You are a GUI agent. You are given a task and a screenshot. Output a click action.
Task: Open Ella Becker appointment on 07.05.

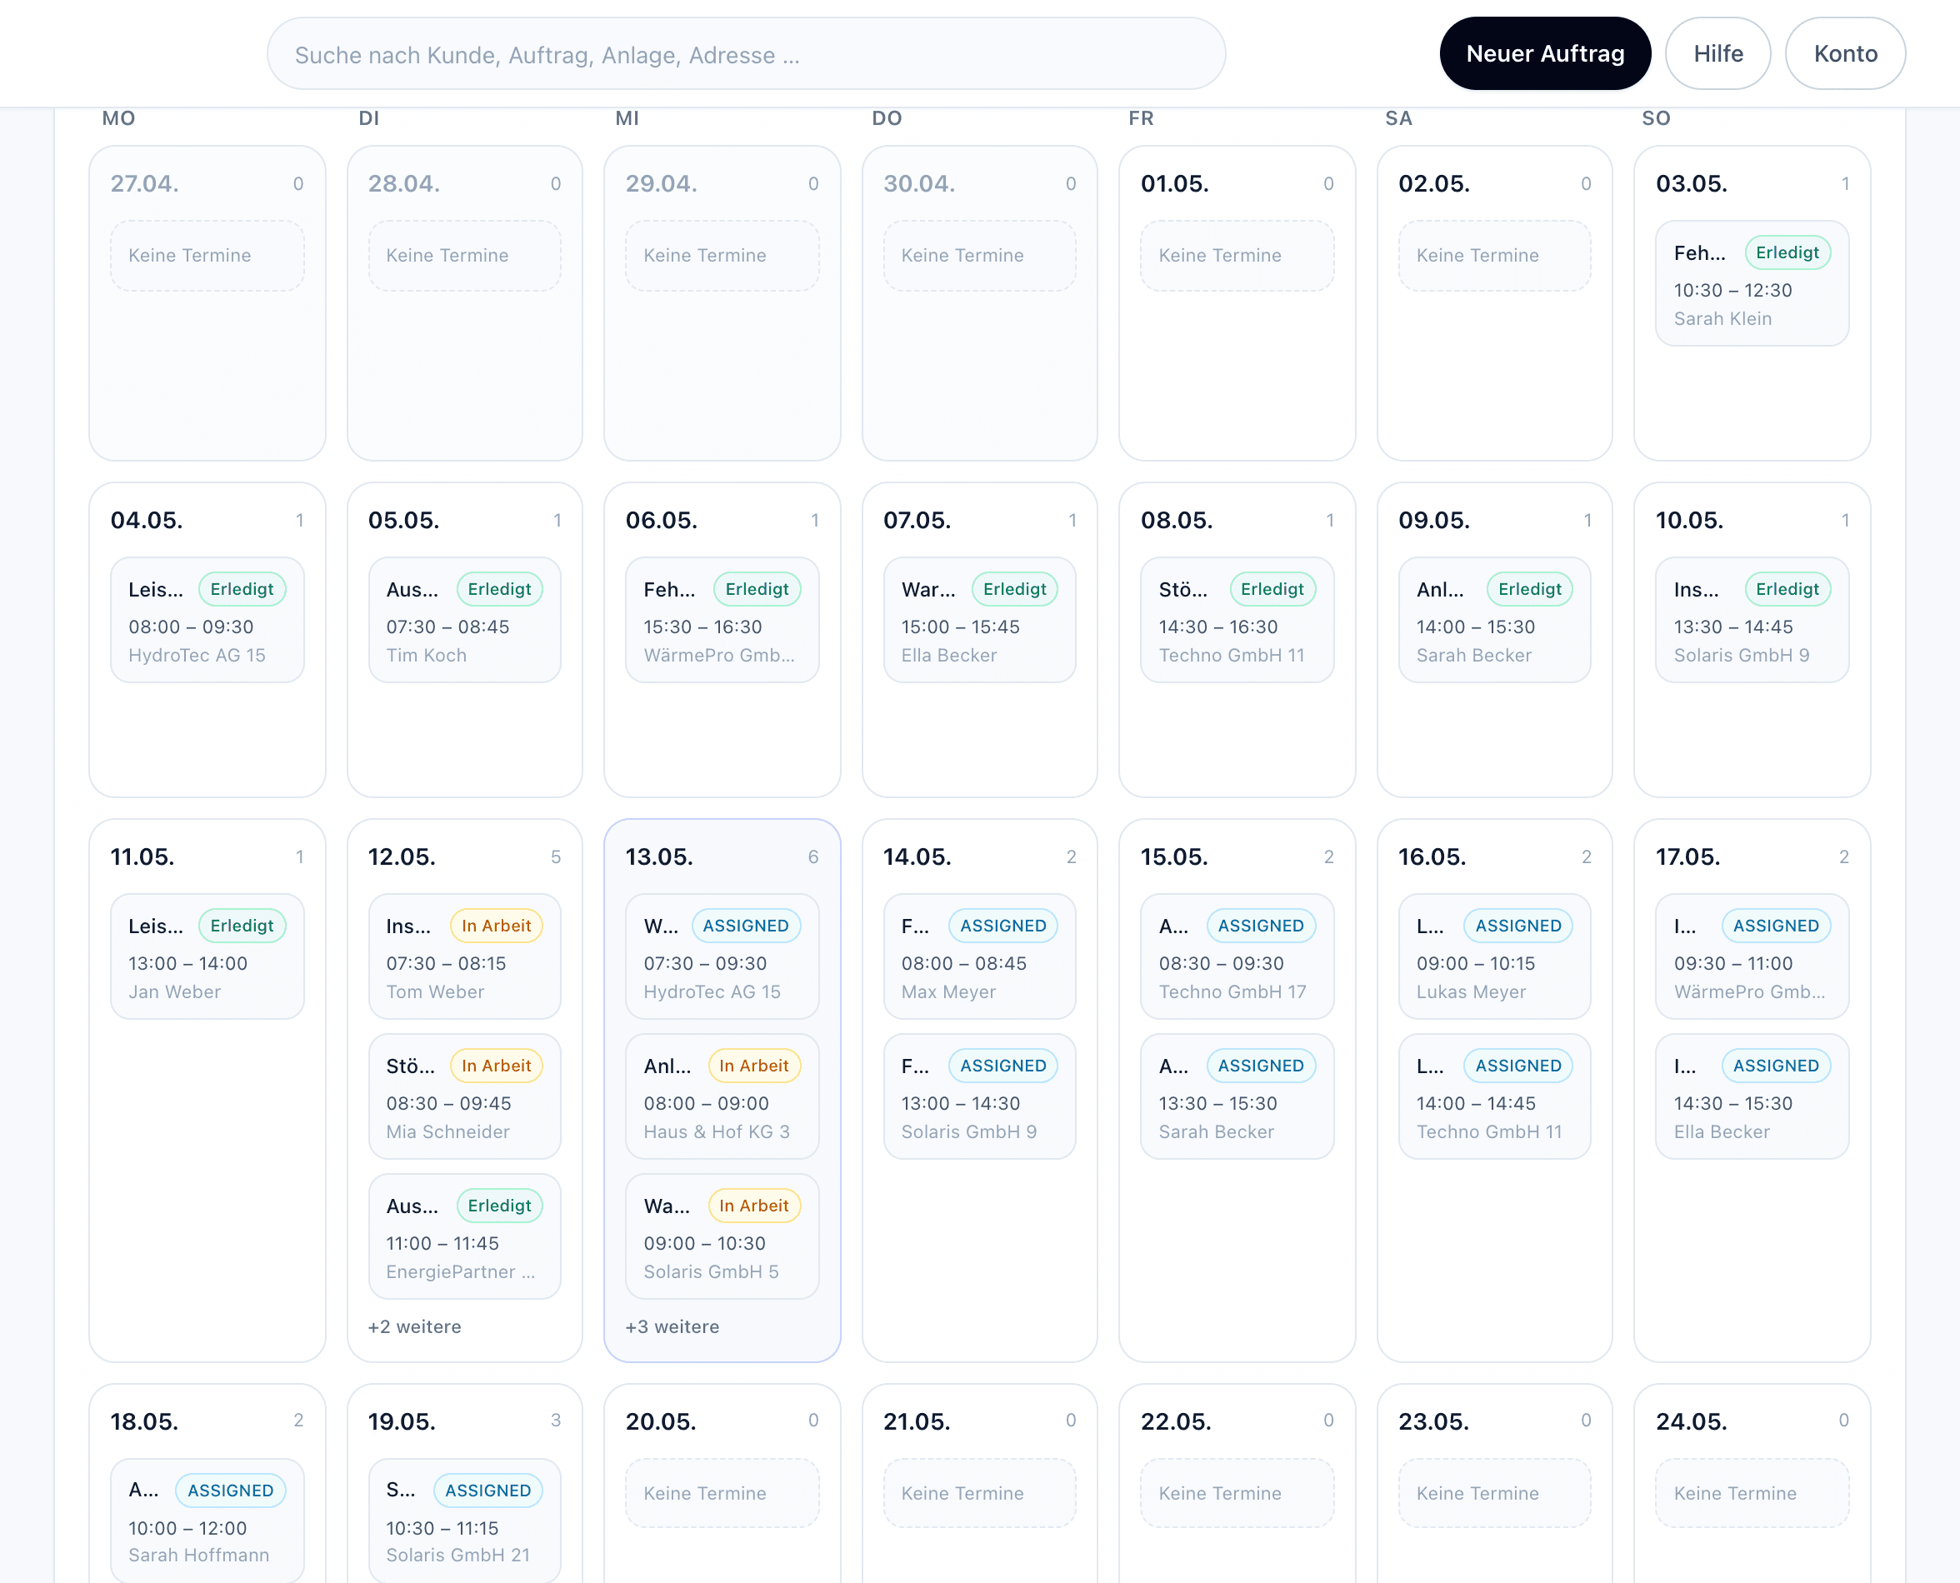979,620
